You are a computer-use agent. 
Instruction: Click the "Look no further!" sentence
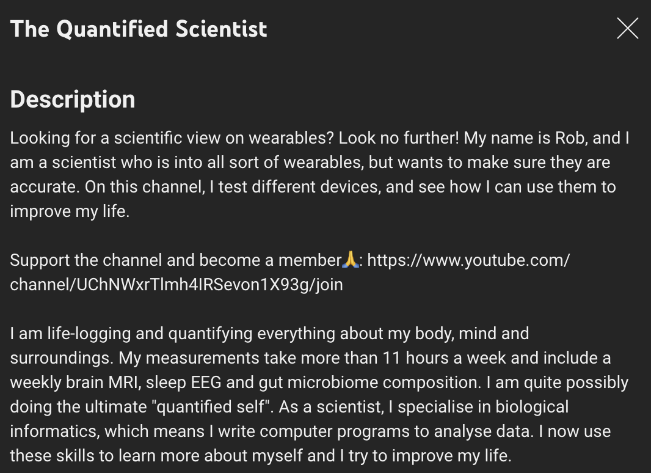[398, 138]
